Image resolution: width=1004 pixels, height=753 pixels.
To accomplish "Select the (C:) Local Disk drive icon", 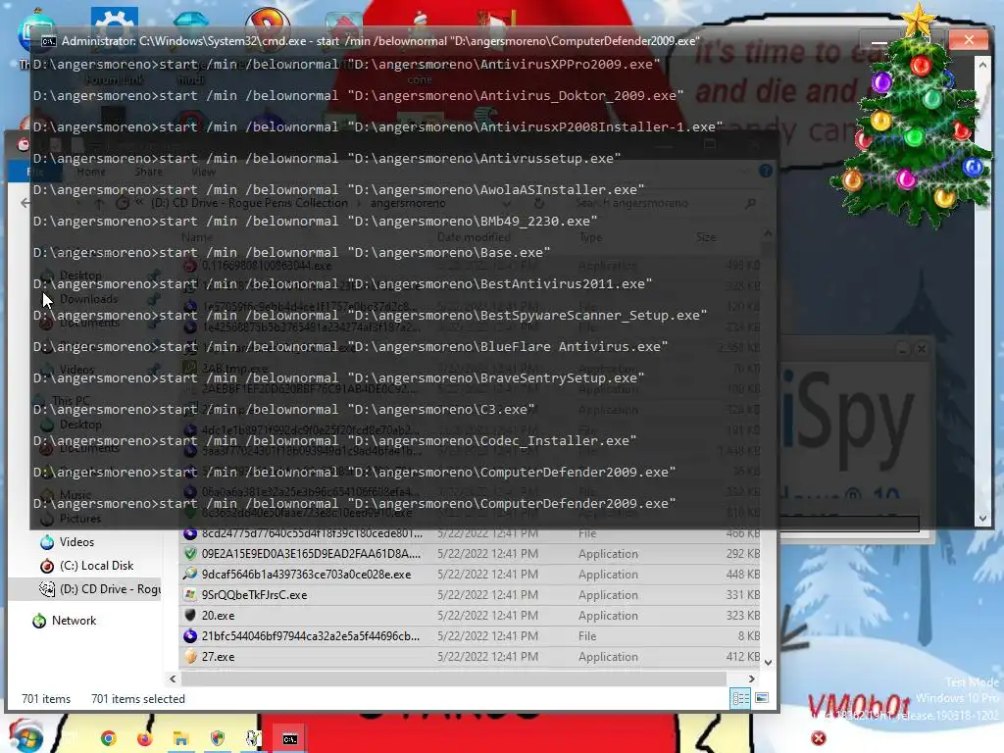I will [x=47, y=566].
